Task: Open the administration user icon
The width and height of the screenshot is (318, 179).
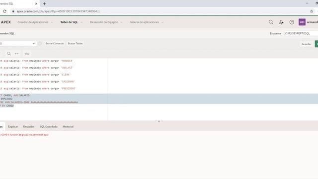Action: (x=281, y=22)
